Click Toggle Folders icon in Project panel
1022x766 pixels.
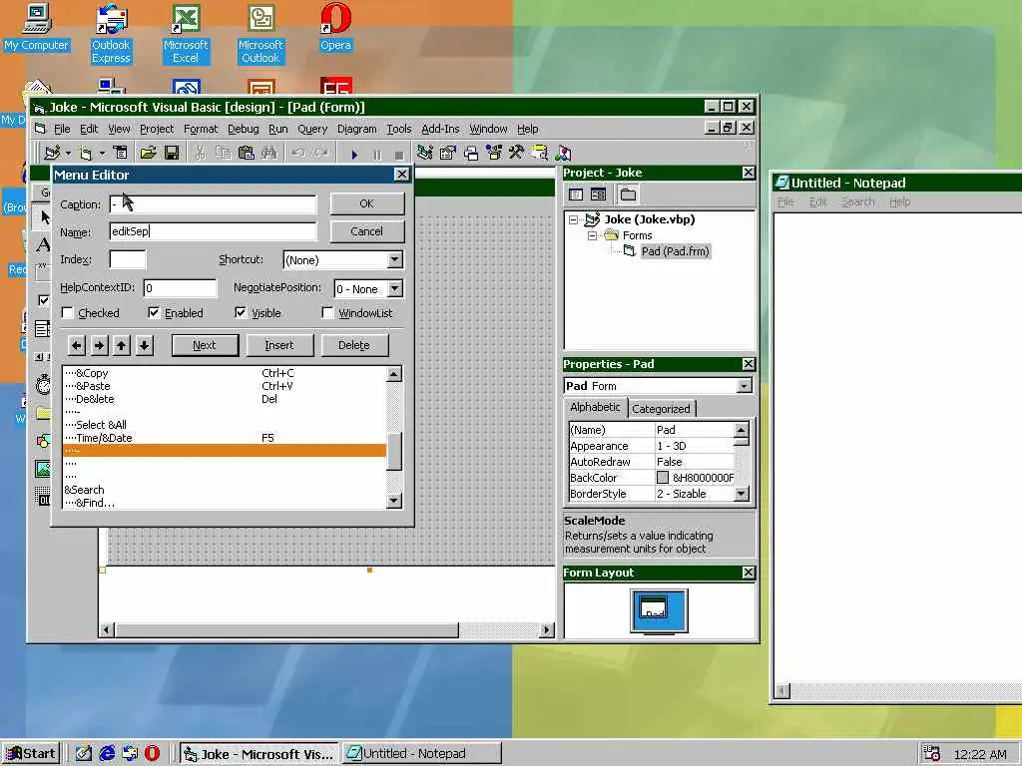click(x=628, y=194)
